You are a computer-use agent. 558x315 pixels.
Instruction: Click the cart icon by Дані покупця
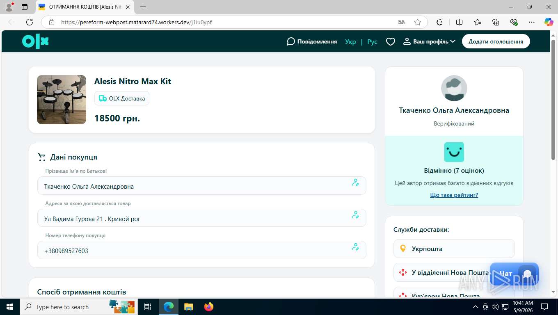point(41,157)
